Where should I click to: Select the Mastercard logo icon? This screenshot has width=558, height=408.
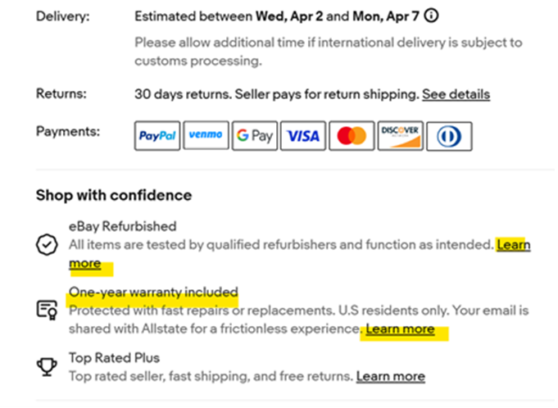pyautogui.click(x=352, y=136)
